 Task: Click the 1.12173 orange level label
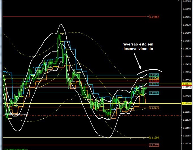[154, 108]
